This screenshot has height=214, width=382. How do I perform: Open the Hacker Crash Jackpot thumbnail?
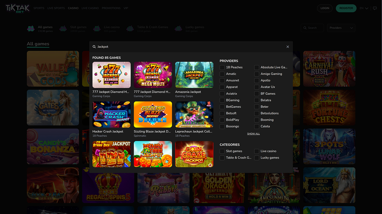tap(111, 114)
